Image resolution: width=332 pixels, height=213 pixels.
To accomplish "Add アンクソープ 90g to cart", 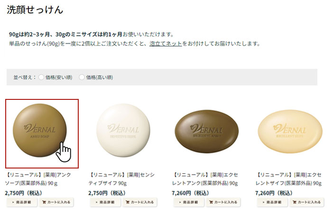I will click(x=56, y=202).
